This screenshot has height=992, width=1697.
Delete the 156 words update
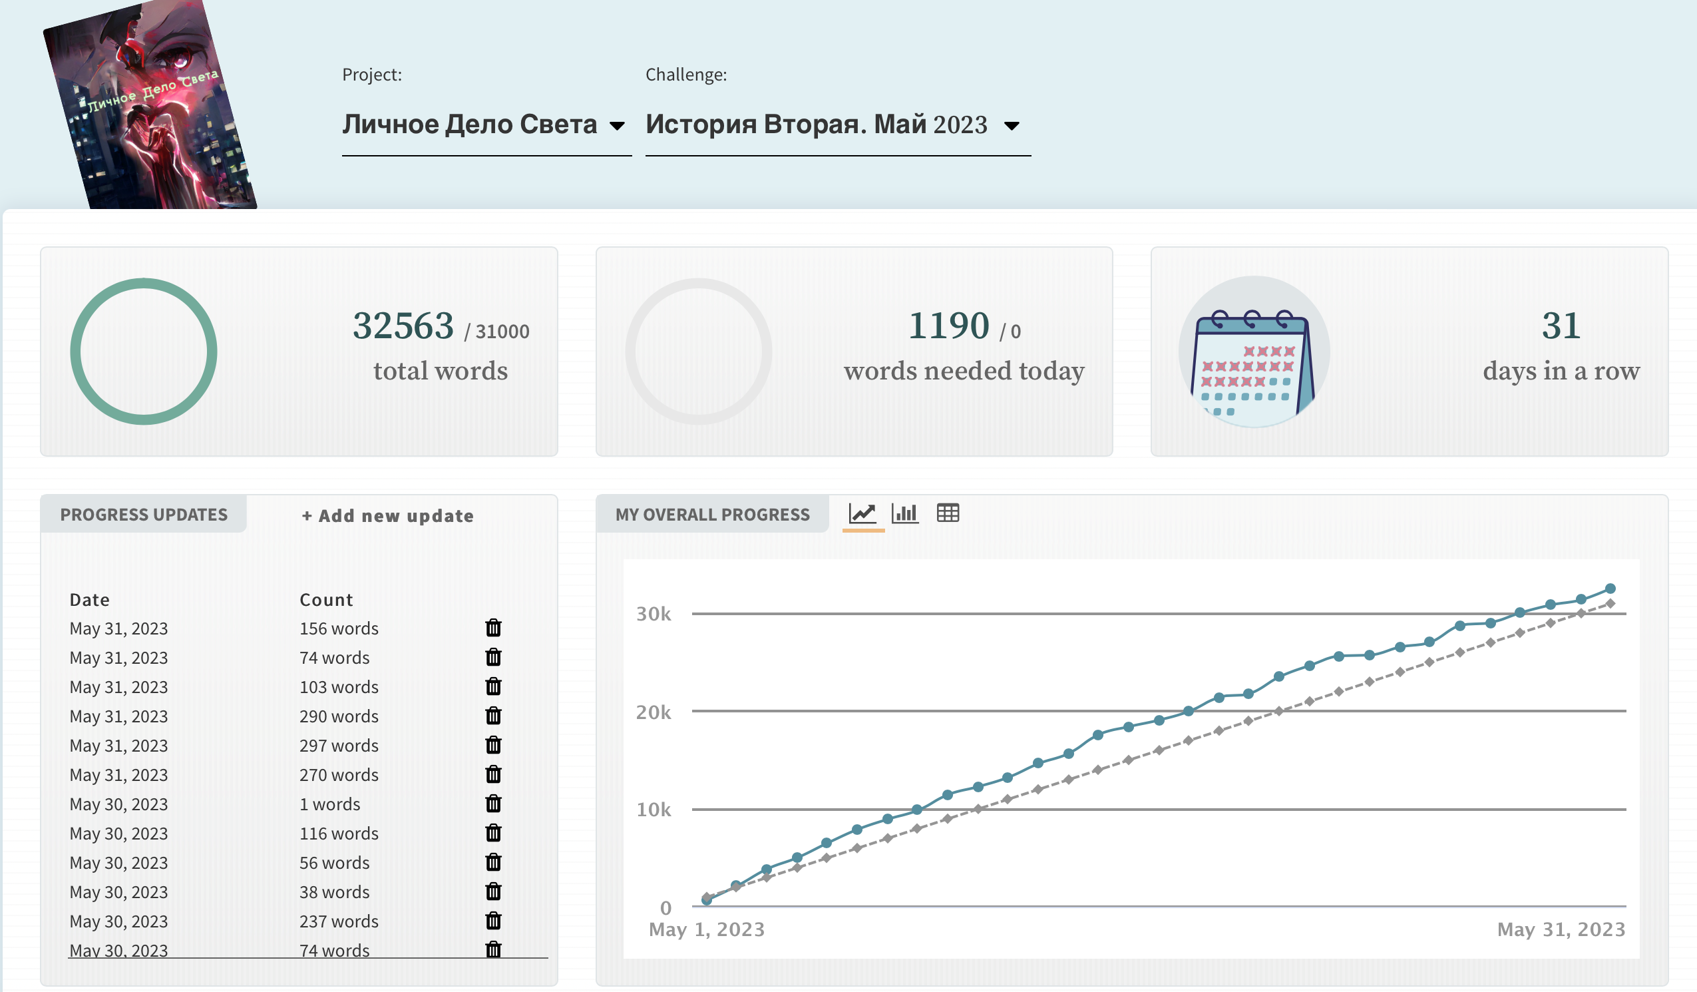[494, 628]
